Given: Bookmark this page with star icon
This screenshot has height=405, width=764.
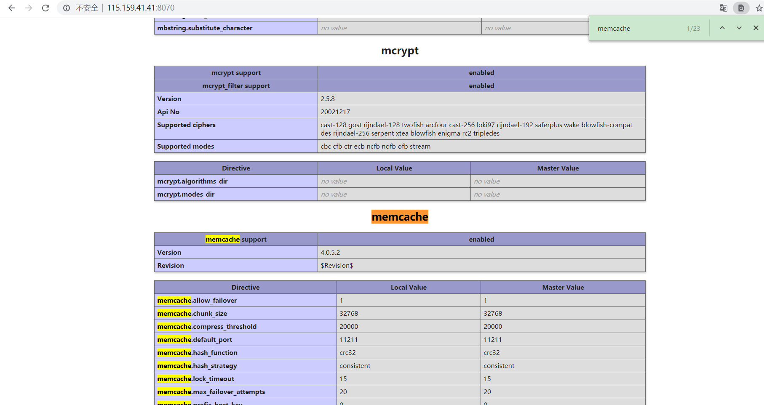Looking at the screenshot, I should [759, 8].
